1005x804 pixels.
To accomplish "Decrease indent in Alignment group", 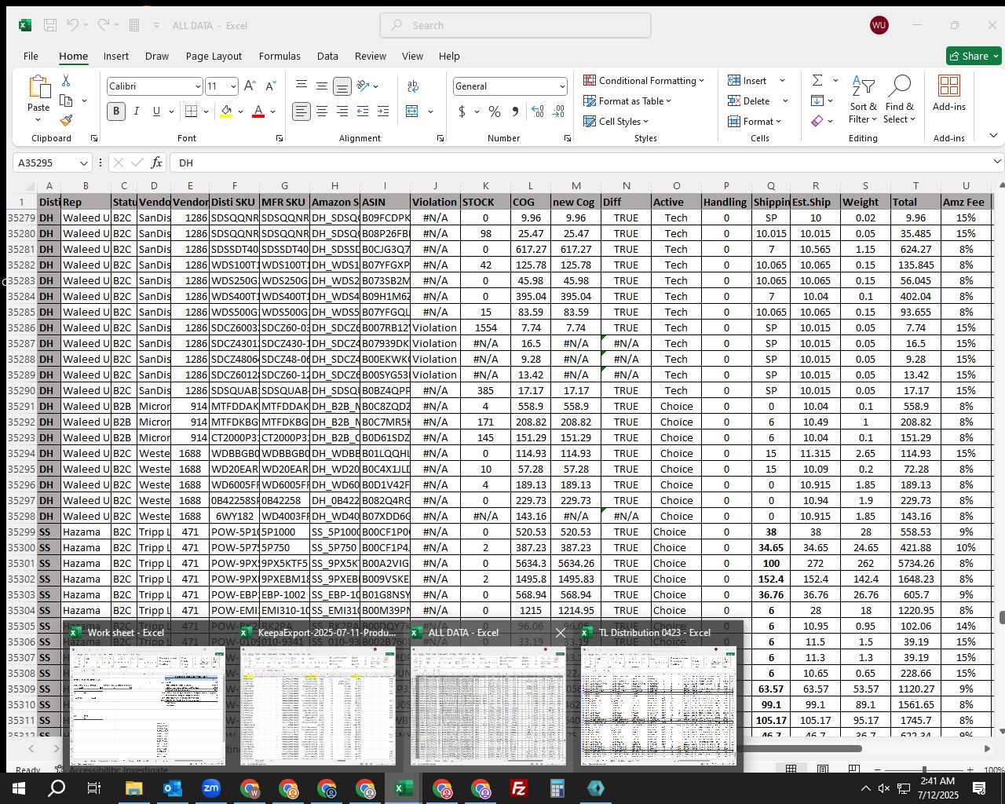I will [x=363, y=111].
